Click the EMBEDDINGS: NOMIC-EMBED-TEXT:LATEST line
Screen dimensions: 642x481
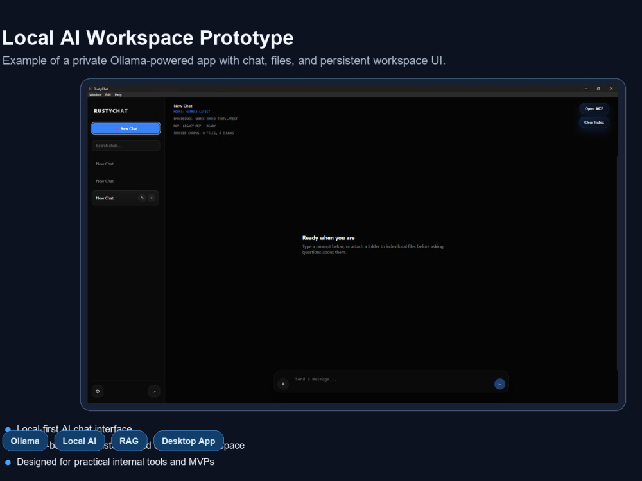[205, 119]
